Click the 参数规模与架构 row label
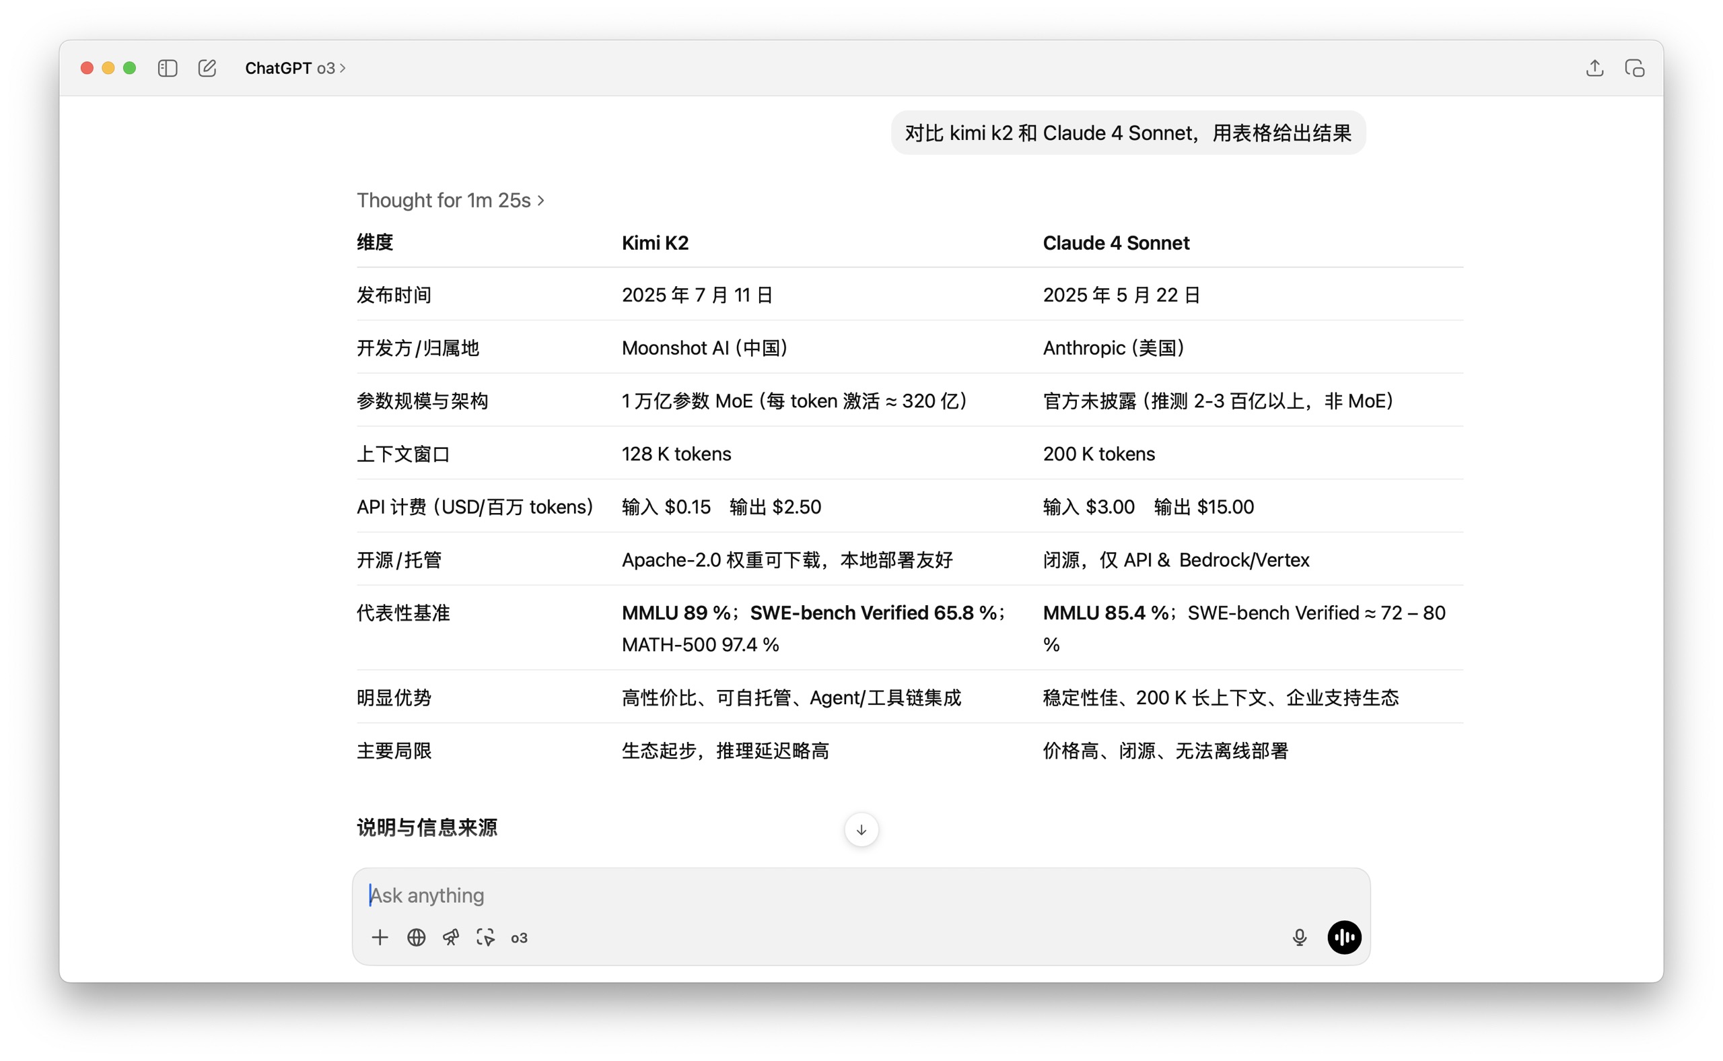The width and height of the screenshot is (1723, 1061). 422,401
